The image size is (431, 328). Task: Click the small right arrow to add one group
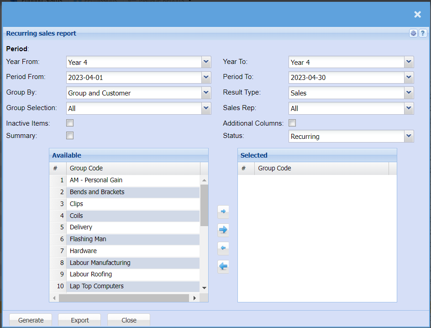[223, 212]
